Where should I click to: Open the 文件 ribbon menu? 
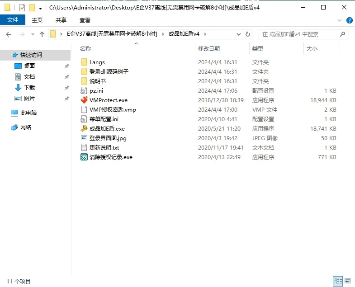13,20
